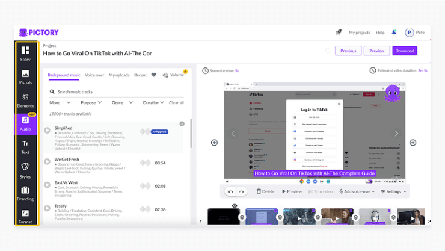Viewport: 445px width, 251px height.
Task: Open scene Settings dropdown
Action: pyautogui.click(x=393, y=191)
